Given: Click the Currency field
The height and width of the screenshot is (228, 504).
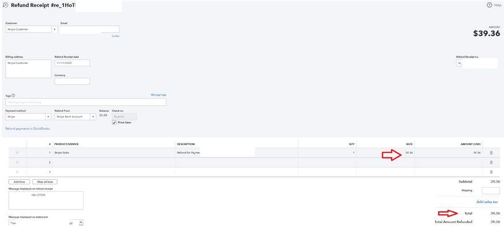Looking at the screenshot, I should [x=72, y=81].
